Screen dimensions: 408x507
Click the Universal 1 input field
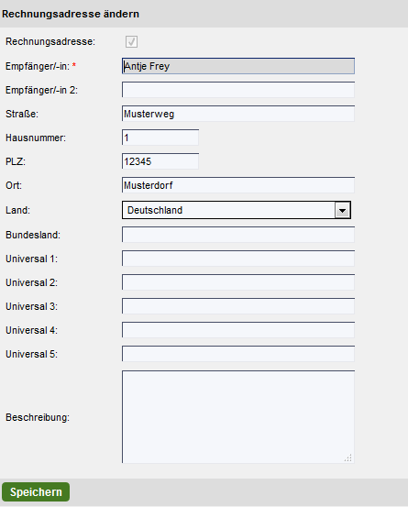(238, 259)
